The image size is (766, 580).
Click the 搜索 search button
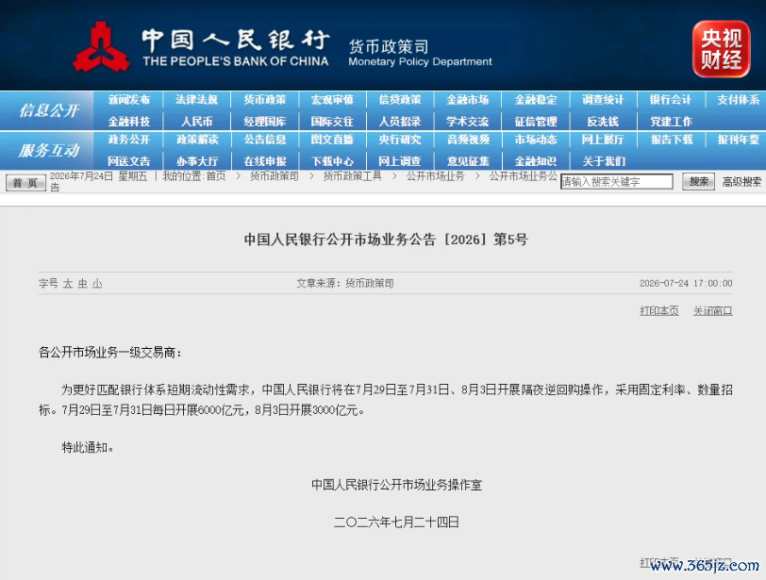click(x=699, y=182)
